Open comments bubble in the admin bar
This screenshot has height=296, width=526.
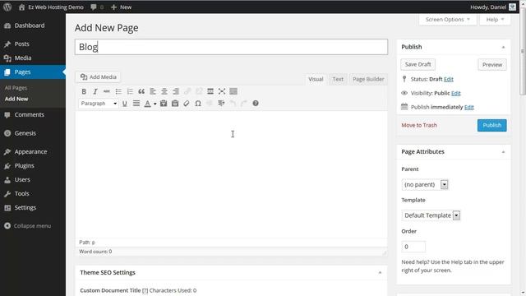point(97,7)
